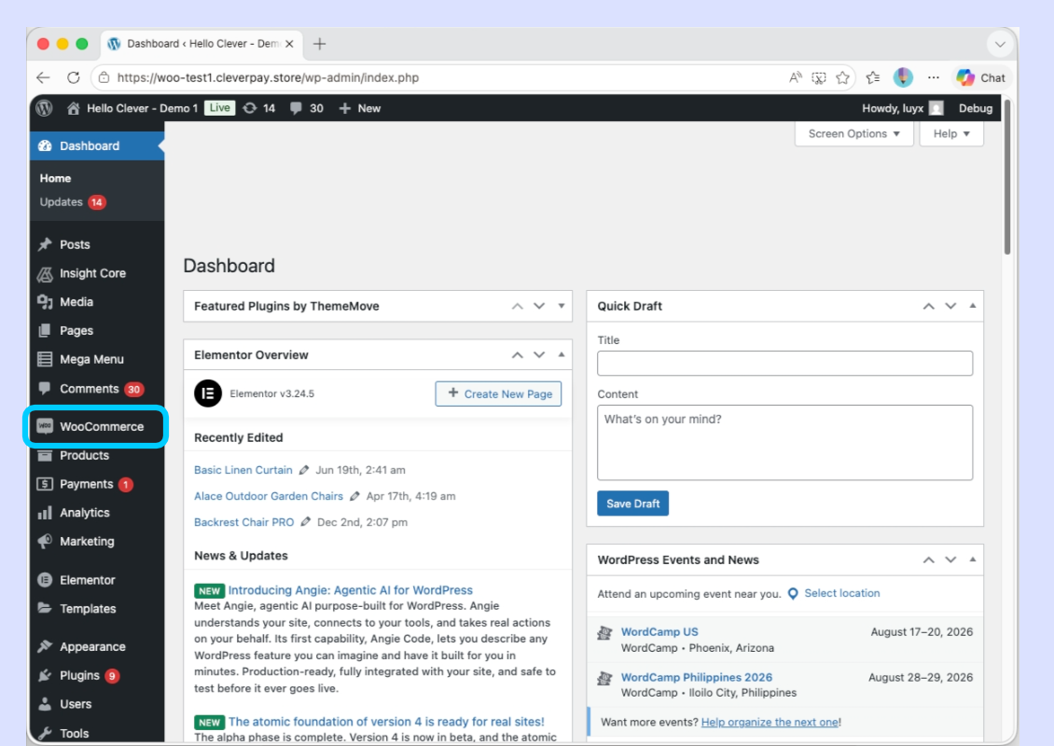Viewport: 1054px width, 746px height.
Task: Collapse the Quick Draft panel
Action: 973,306
